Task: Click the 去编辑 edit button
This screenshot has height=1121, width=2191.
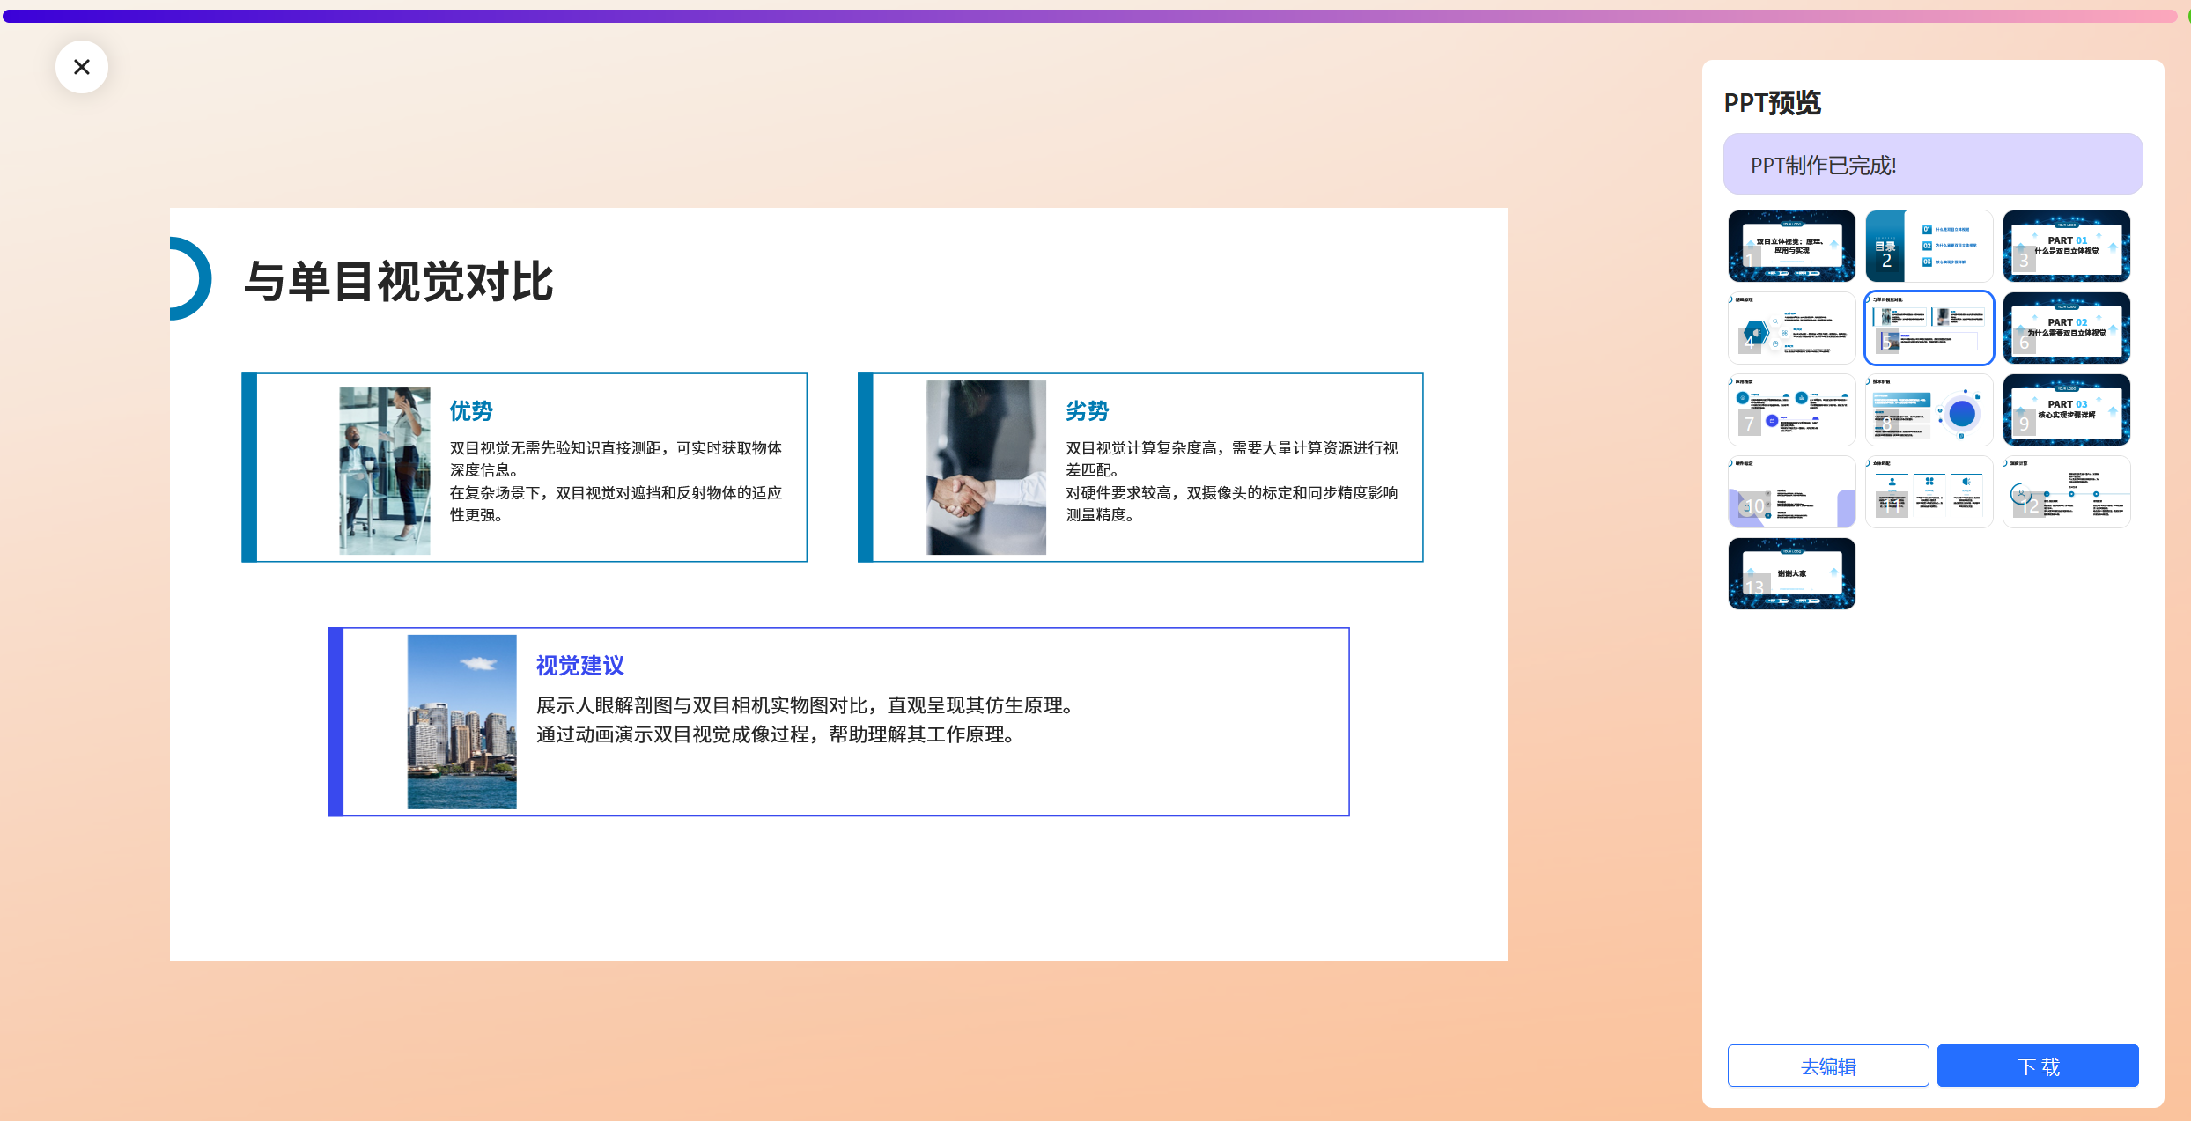Action: 1827,1066
